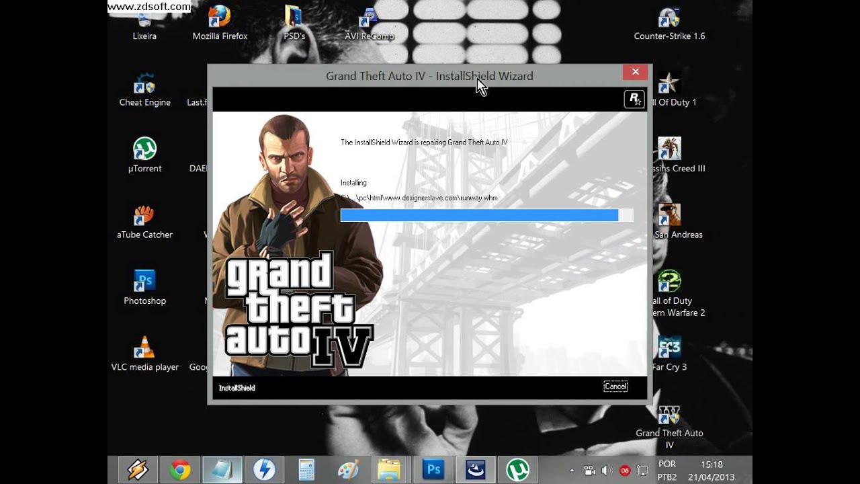Image resolution: width=860 pixels, height=484 pixels.
Task: Open the Mozilla Firefox desktop shortcut
Action: (220, 24)
